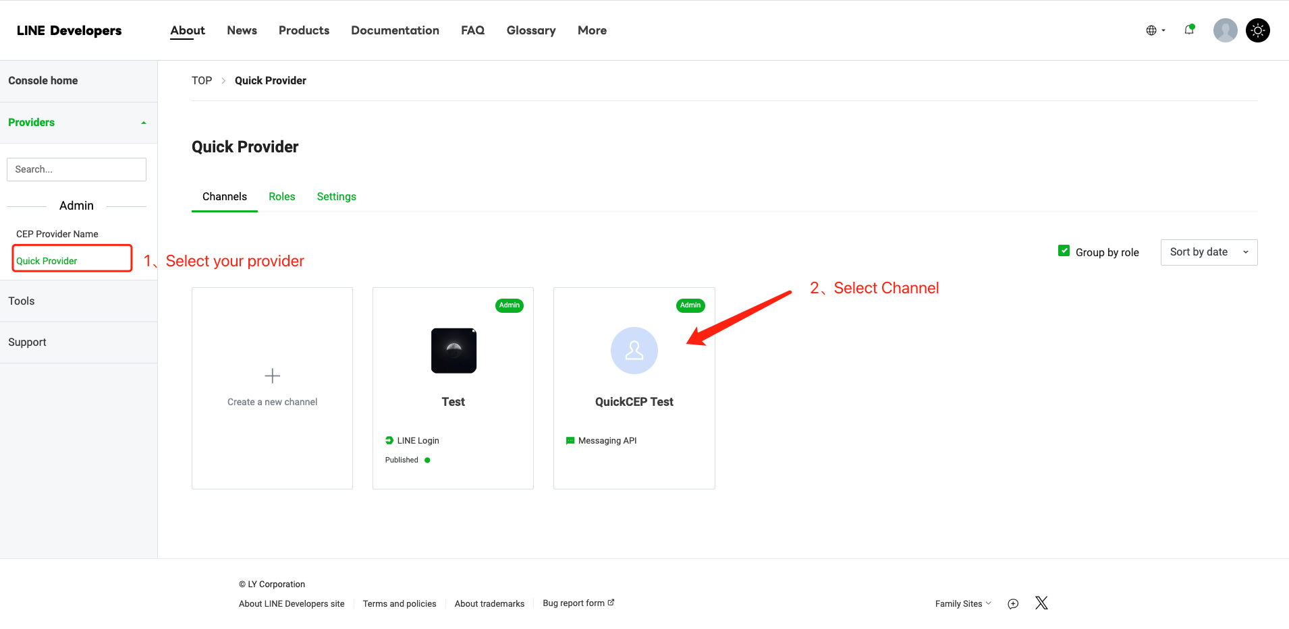
Task: Click the plus icon to create a channel
Action: point(272,376)
